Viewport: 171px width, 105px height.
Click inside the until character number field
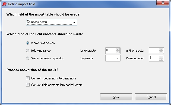154,51
